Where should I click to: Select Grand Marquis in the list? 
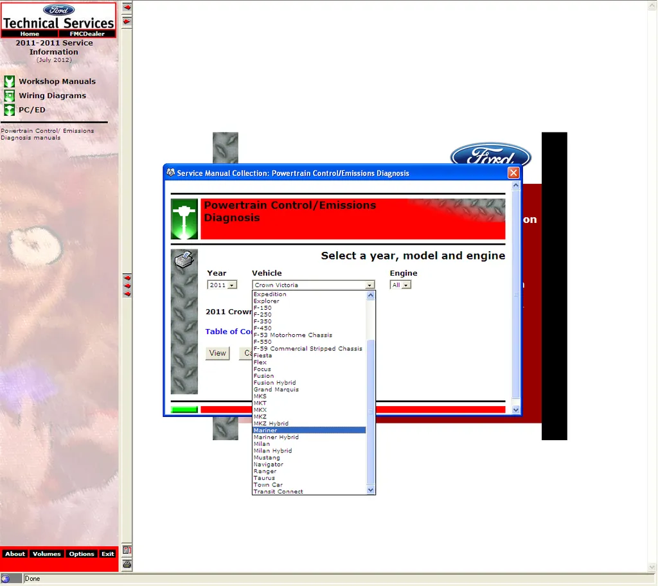coord(309,389)
